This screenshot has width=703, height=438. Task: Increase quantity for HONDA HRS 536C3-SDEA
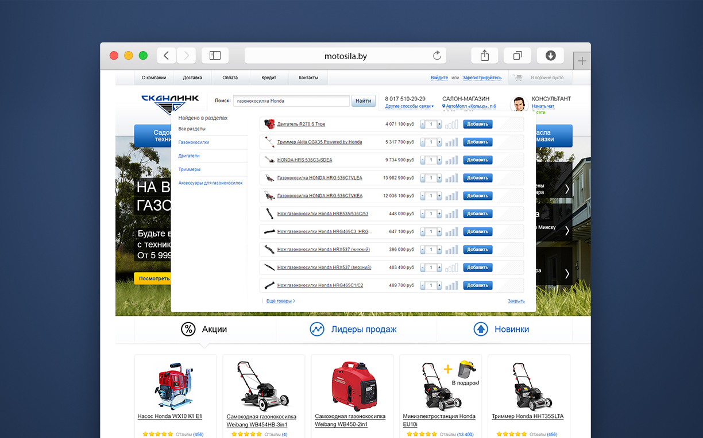(439, 160)
